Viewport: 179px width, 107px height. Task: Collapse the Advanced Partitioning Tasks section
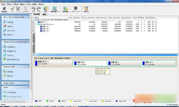28,42
